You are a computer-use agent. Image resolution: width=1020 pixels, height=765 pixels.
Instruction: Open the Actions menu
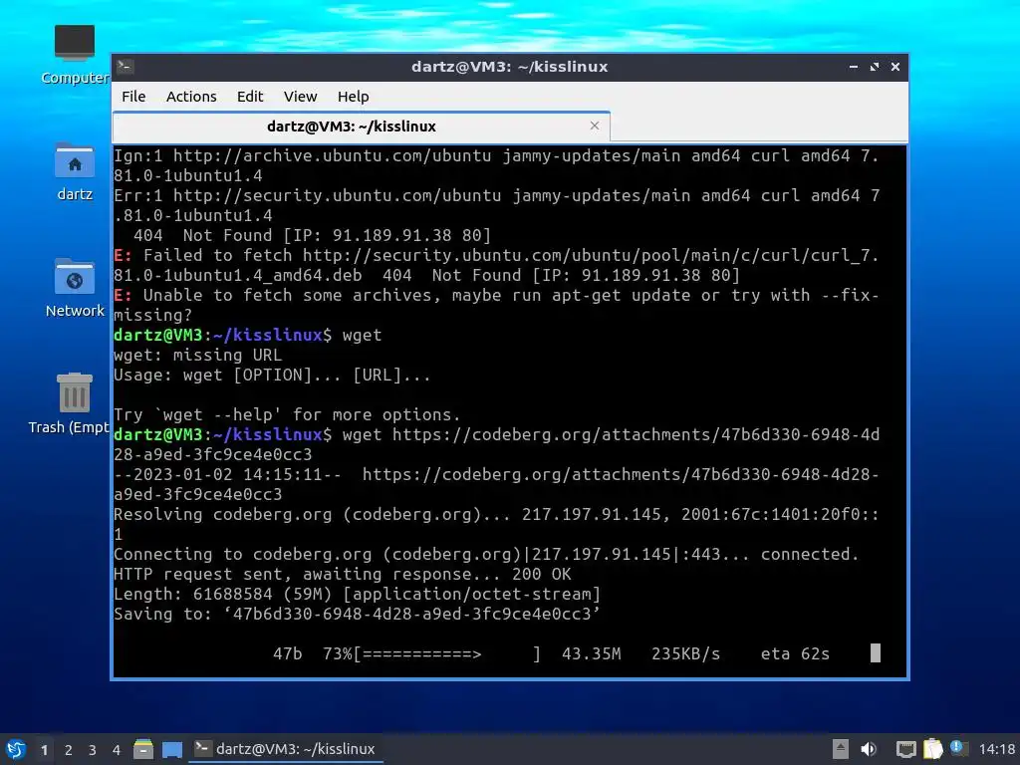191,97
